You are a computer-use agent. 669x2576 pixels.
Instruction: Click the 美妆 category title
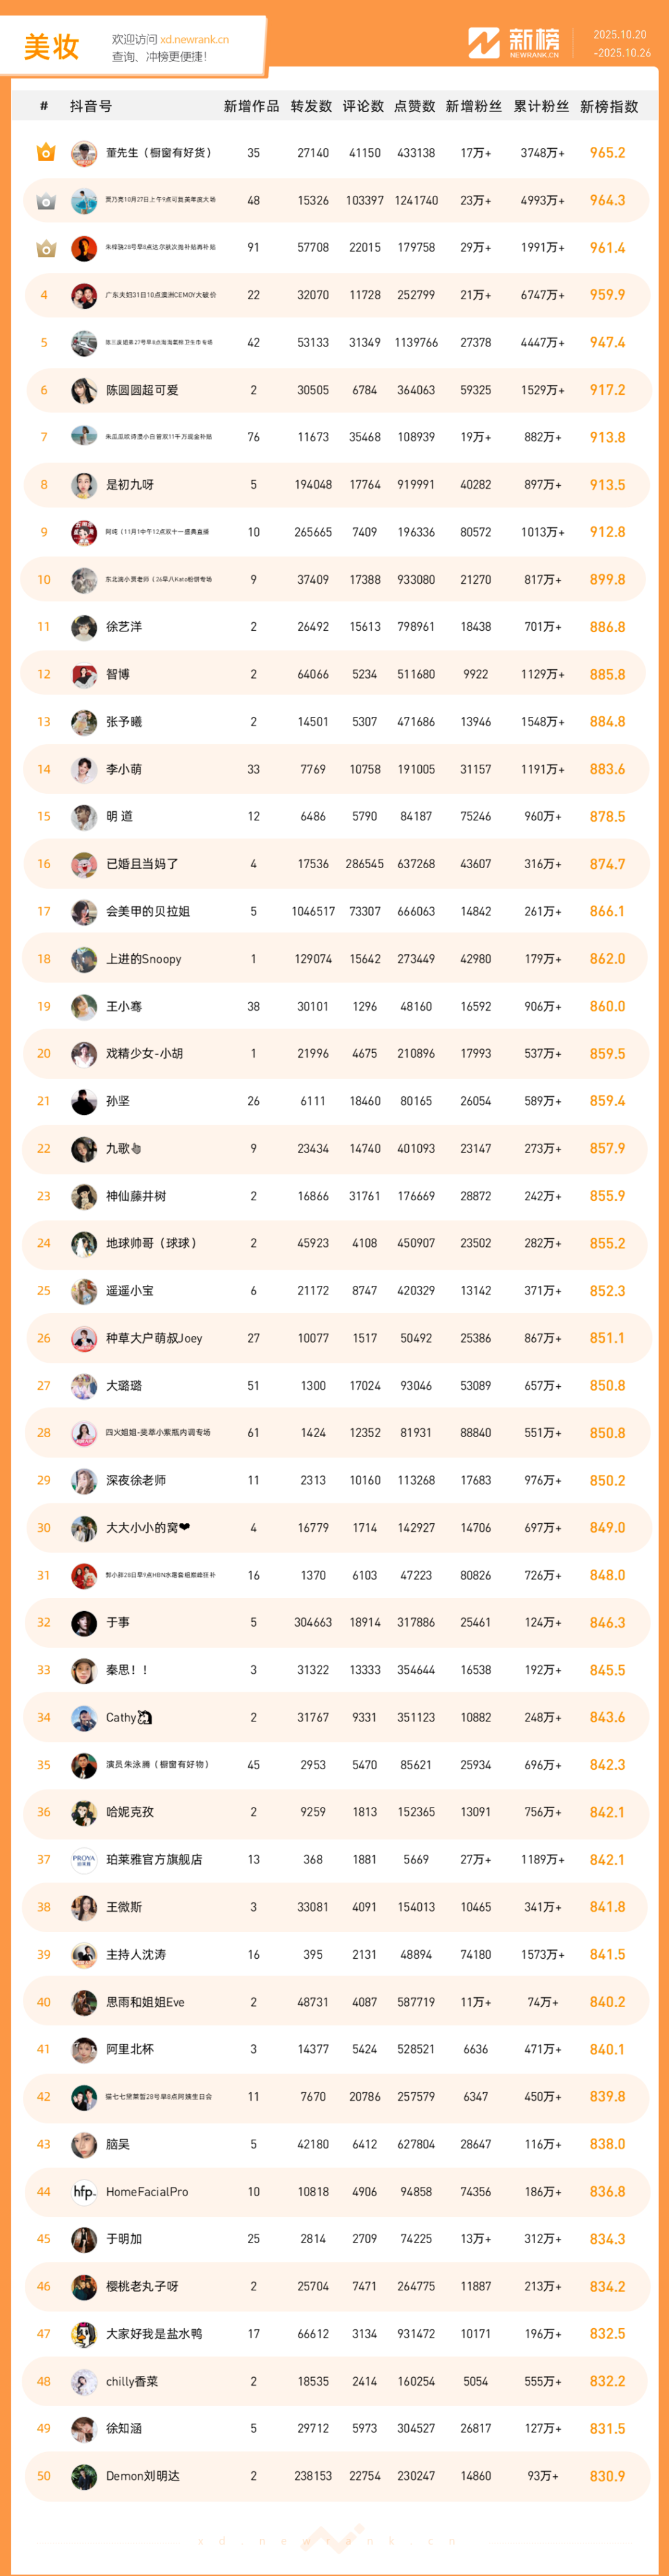click(x=51, y=47)
